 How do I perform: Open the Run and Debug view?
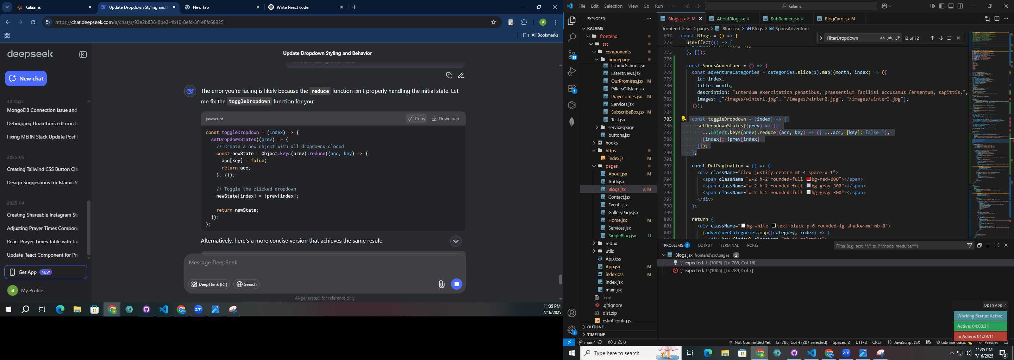[x=571, y=71]
